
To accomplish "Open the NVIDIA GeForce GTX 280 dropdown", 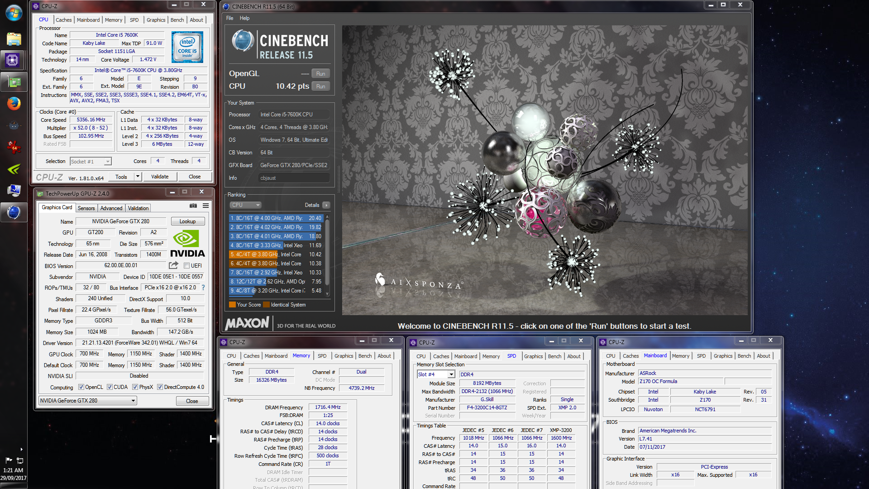I will tap(87, 401).
